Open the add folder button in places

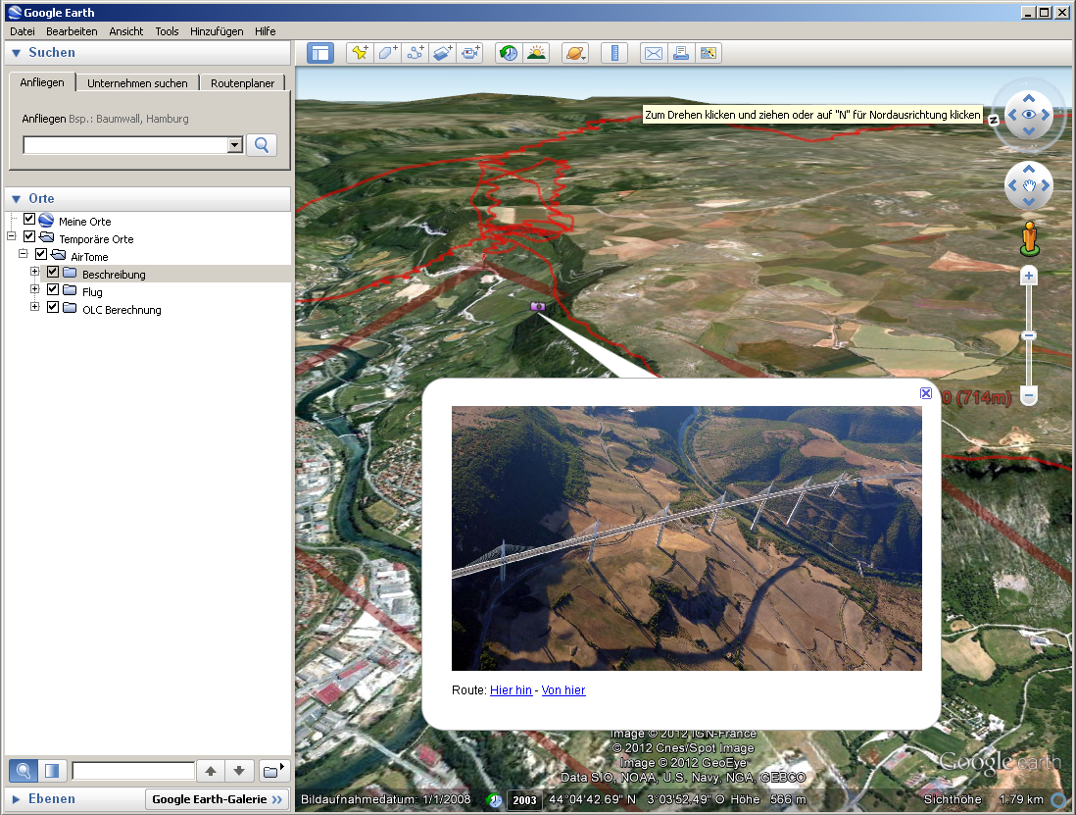coord(273,771)
